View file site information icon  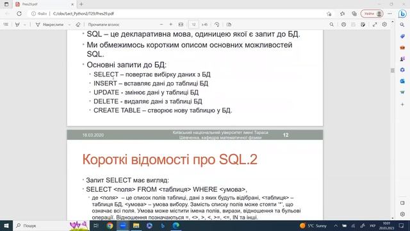[x=33, y=13]
